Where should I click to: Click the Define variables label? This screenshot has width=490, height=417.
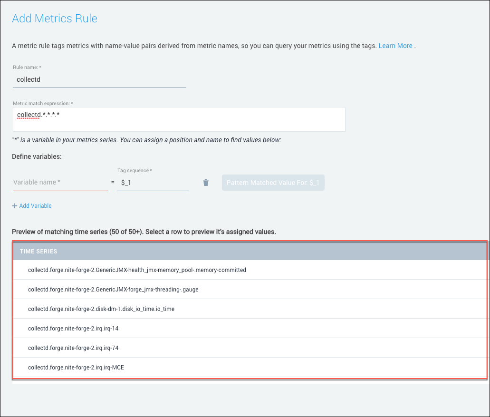[37, 156]
